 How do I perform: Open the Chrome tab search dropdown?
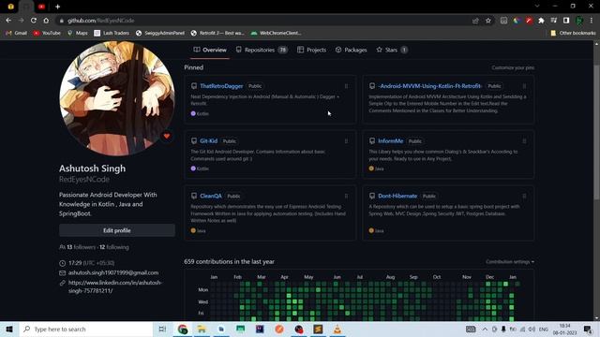coord(537,7)
